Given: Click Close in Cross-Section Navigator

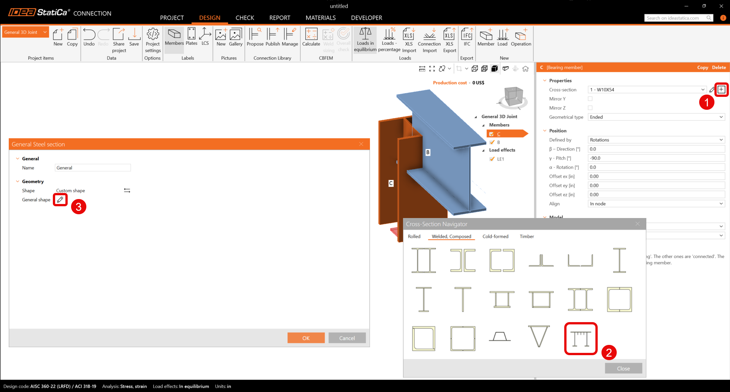Looking at the screenshot, I should (623, 368).
